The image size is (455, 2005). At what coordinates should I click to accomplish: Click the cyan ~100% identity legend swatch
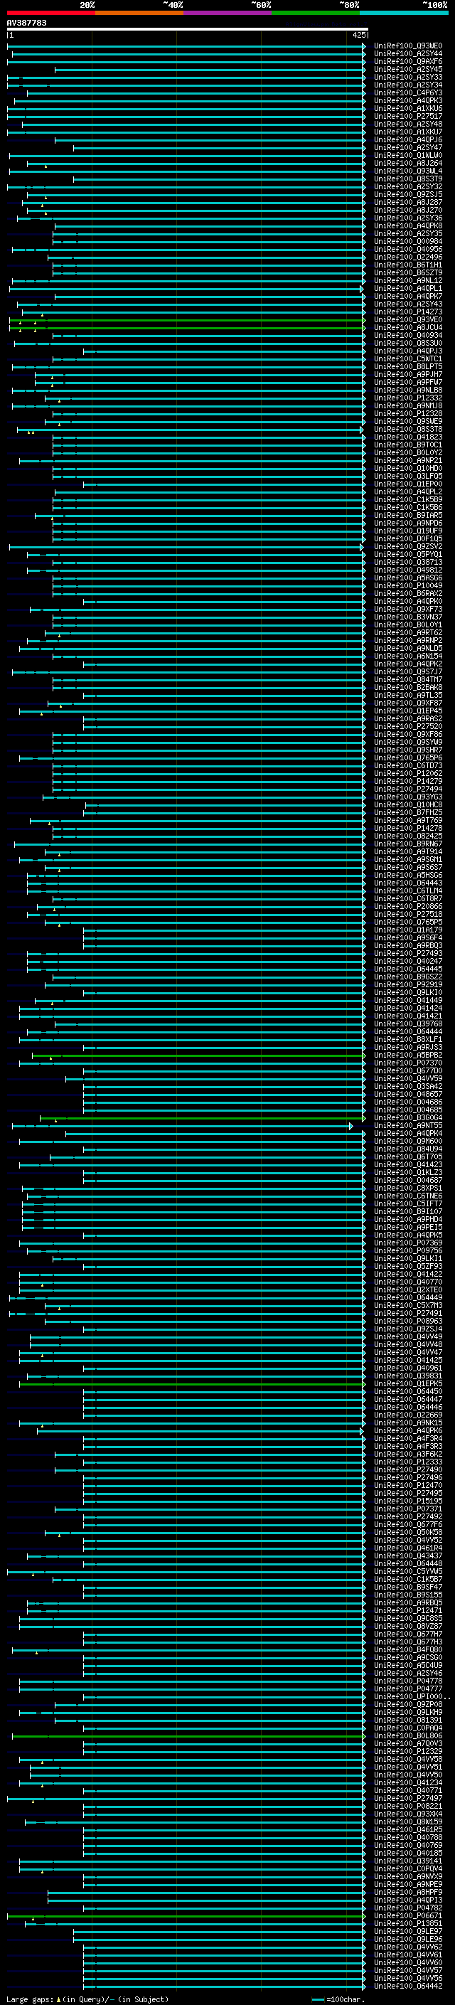(x=404, y=13)
